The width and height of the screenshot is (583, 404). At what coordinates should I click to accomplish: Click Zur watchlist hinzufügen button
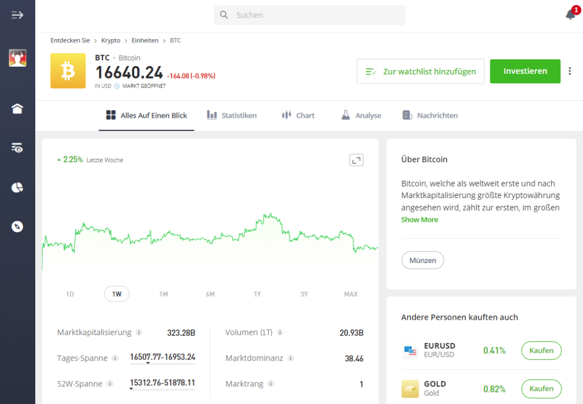click(x=421, y=71)
